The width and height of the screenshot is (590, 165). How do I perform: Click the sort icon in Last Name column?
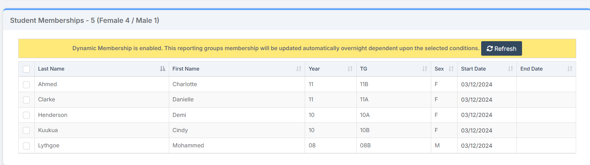coord(163,69)
